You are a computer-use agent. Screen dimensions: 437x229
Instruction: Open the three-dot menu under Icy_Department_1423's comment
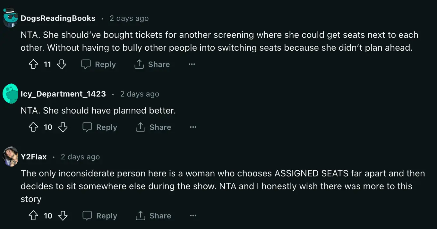(193, 127)
